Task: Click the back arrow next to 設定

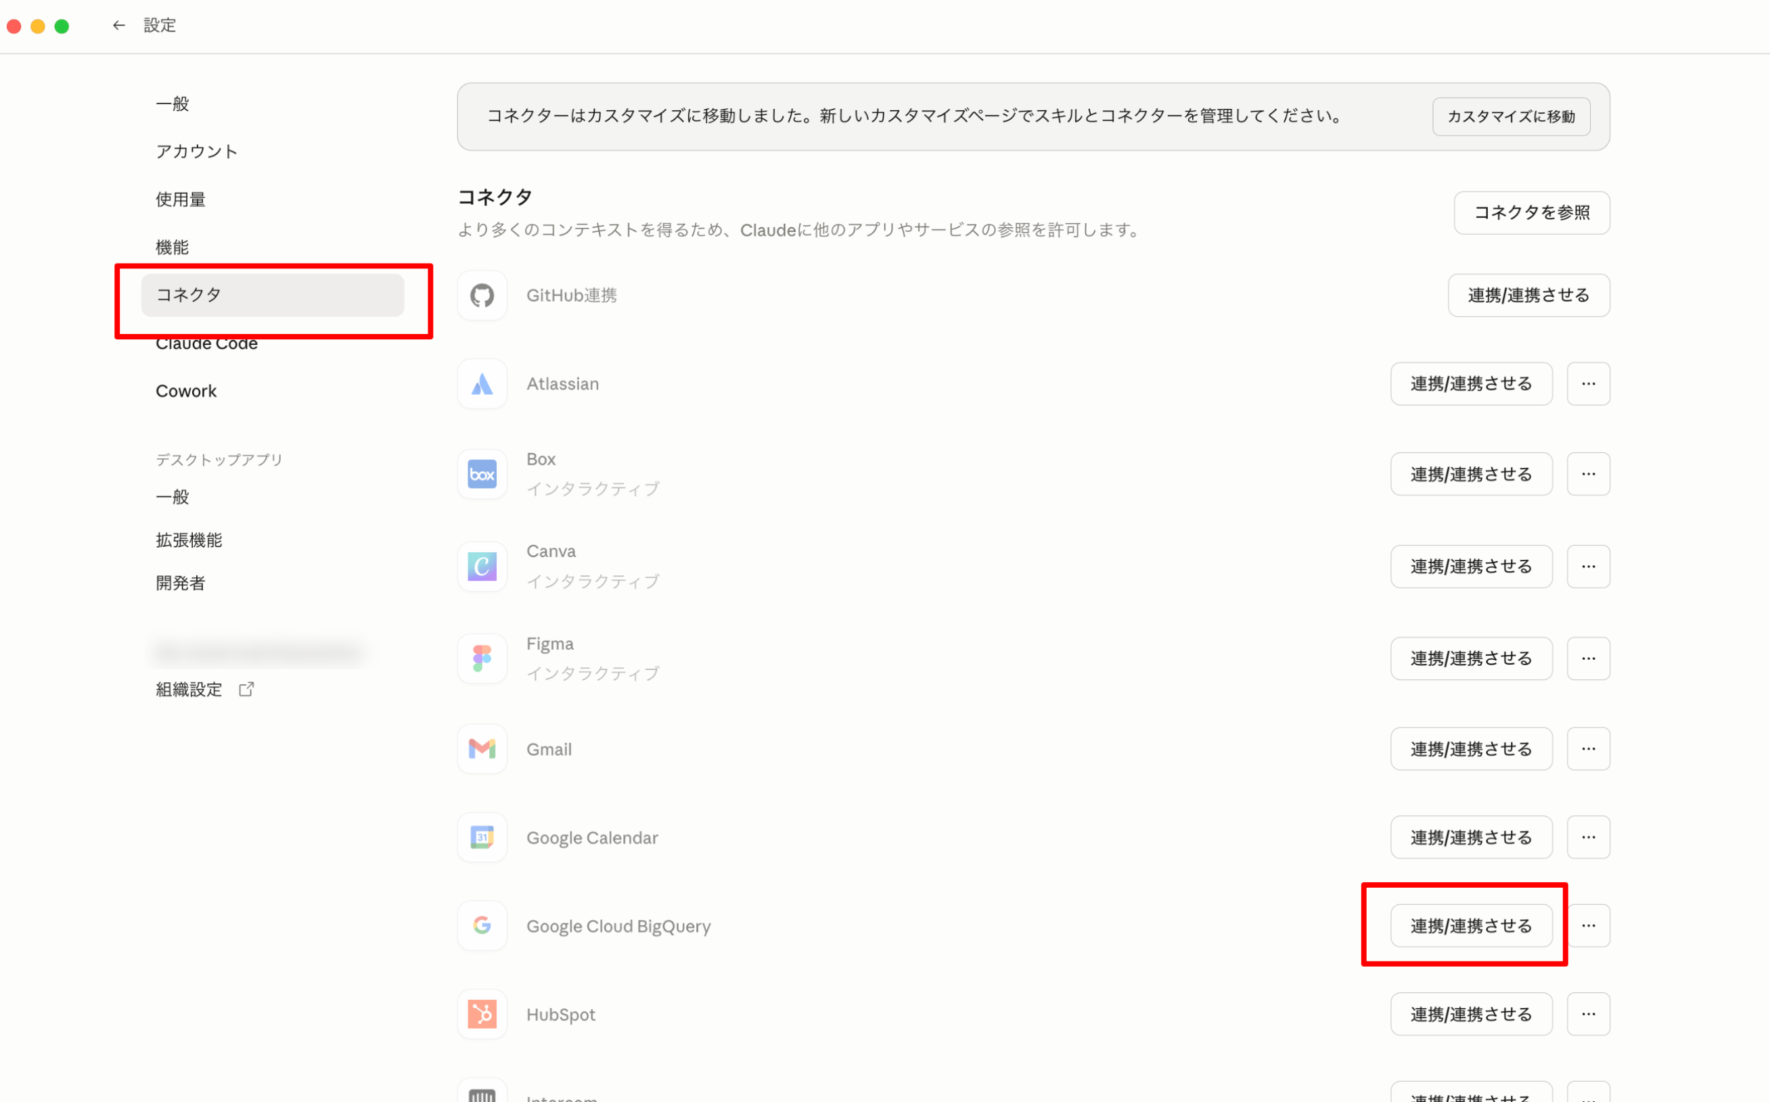Action: (119, 26)
